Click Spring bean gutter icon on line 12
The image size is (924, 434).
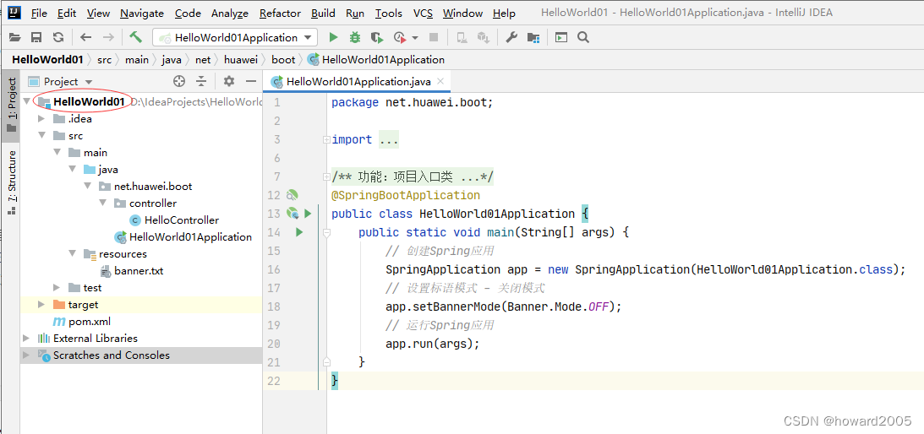[x=292, y=195]
